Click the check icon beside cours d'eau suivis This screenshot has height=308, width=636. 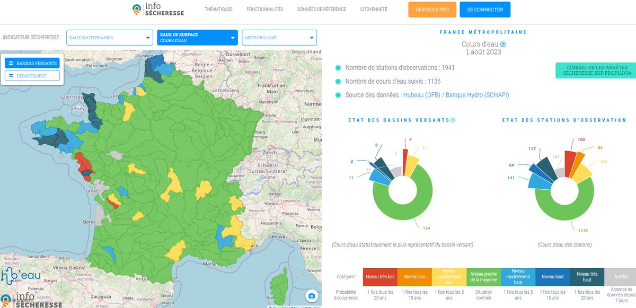(338, 81)
